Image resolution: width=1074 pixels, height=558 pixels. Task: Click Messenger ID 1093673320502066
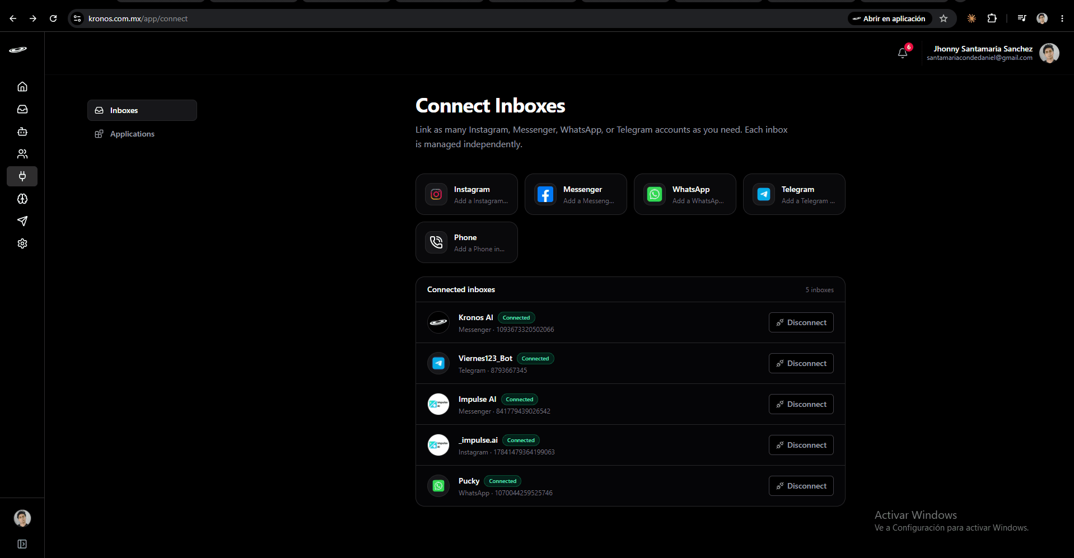coord(525,330)
